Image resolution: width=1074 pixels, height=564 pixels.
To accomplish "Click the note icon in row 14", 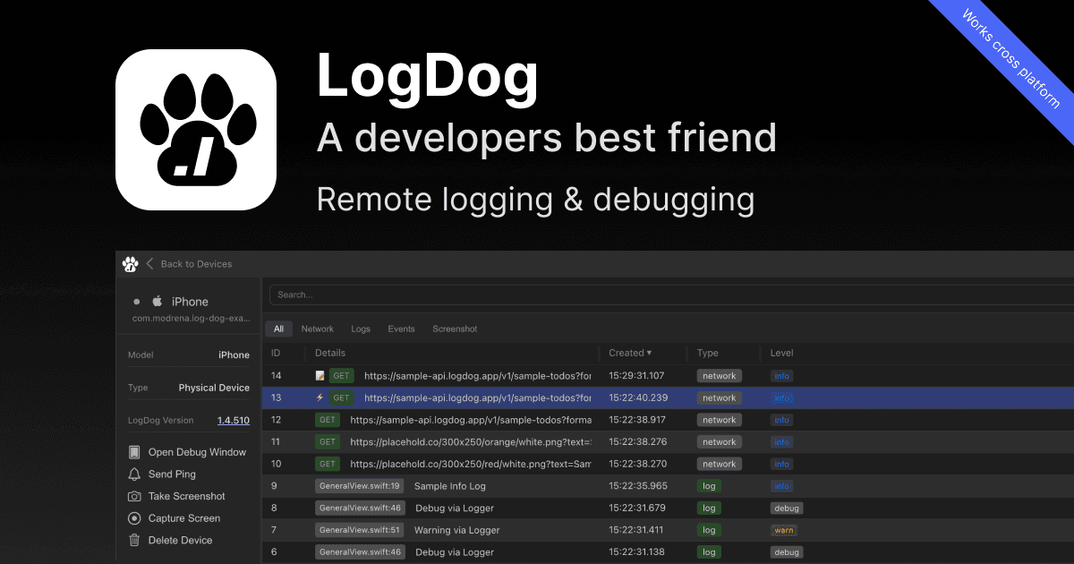I will pyautogui.click(x=320, y=376).
